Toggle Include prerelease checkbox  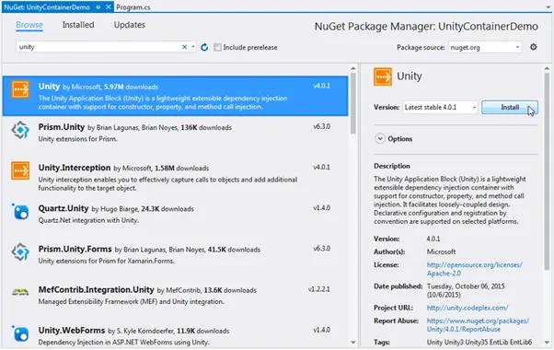(217, 47)
